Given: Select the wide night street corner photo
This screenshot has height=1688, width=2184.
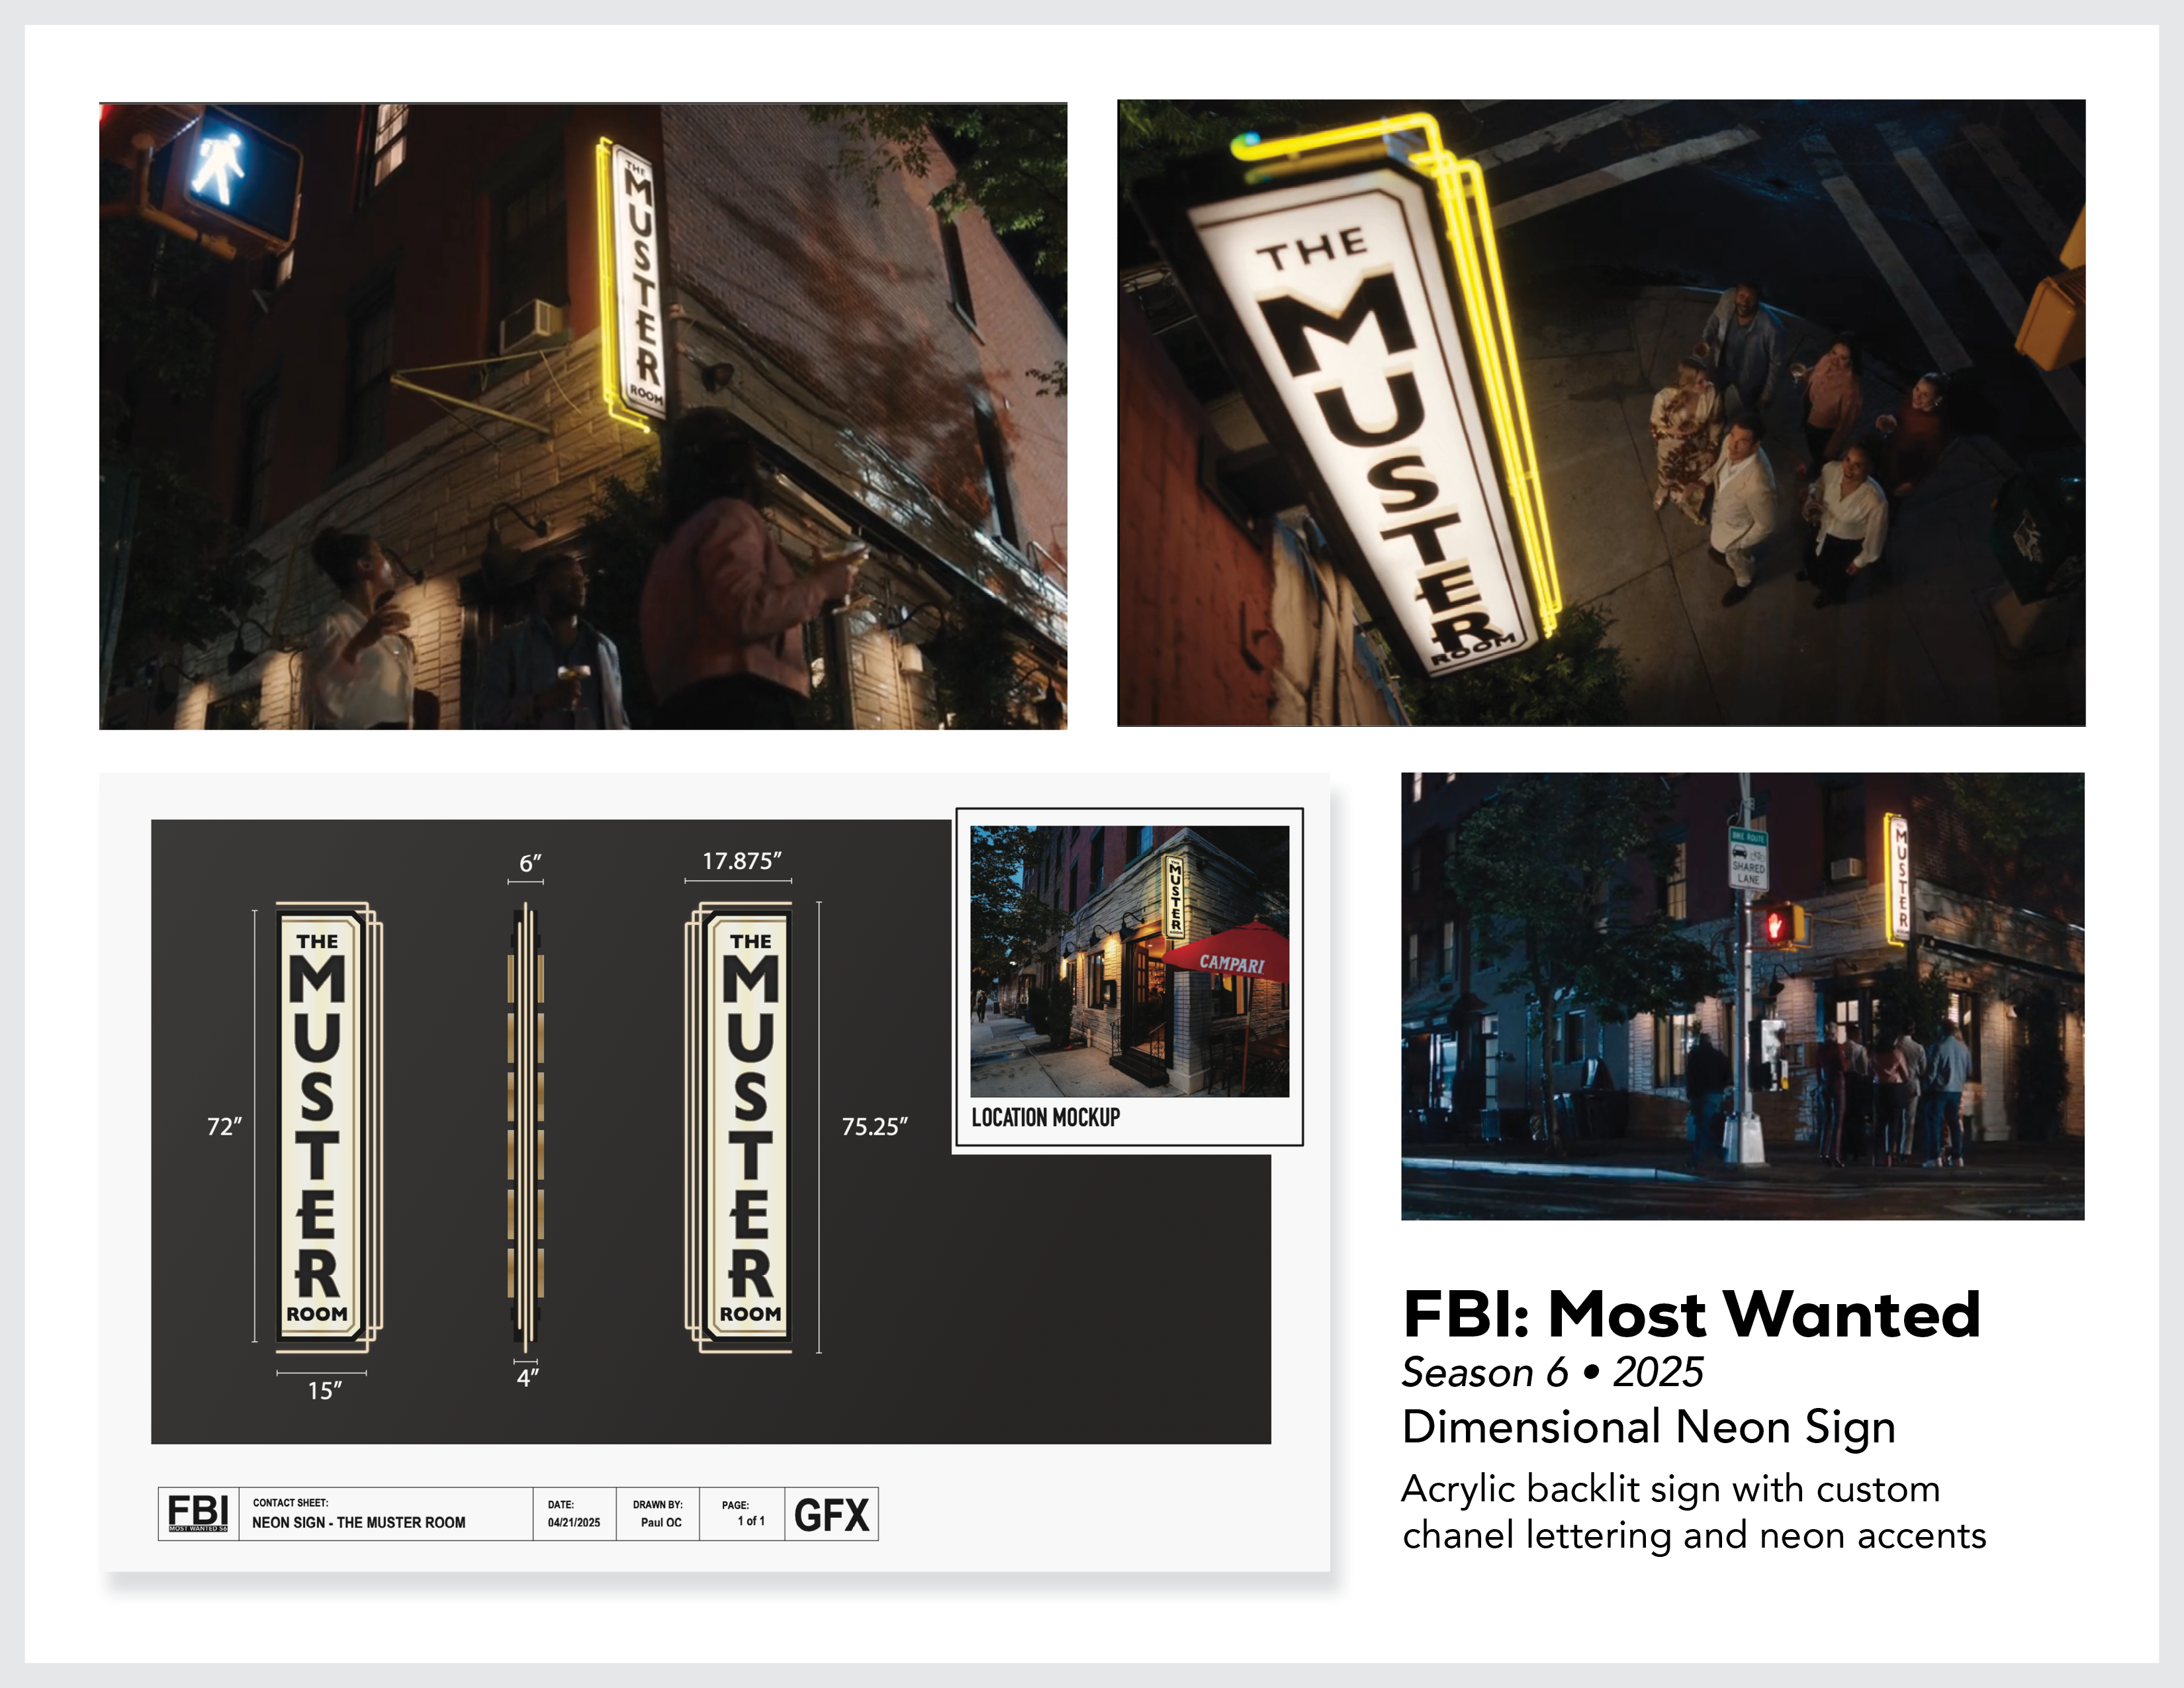Looking at the screenshot, I should tap(1742, 995).
